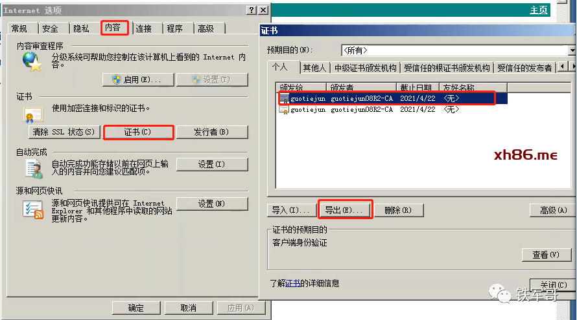The image size is (577, 320).
Task: Click the 清除 SSL 状态 button
Action: pyautogui.click(x=64, y=132)
